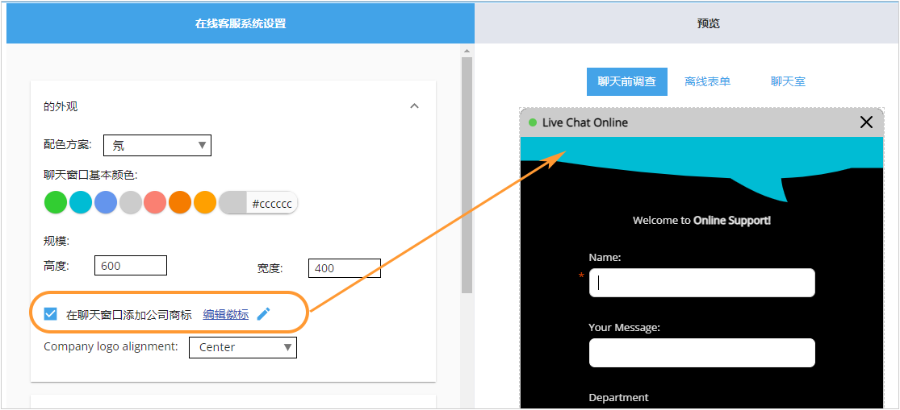The height and width of the screenshot is (410, 900).
Task: Click the Your Message input field
Action: 702,353
